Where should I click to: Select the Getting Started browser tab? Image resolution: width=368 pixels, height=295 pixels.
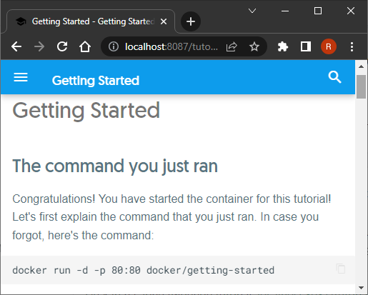click(91, 21)
